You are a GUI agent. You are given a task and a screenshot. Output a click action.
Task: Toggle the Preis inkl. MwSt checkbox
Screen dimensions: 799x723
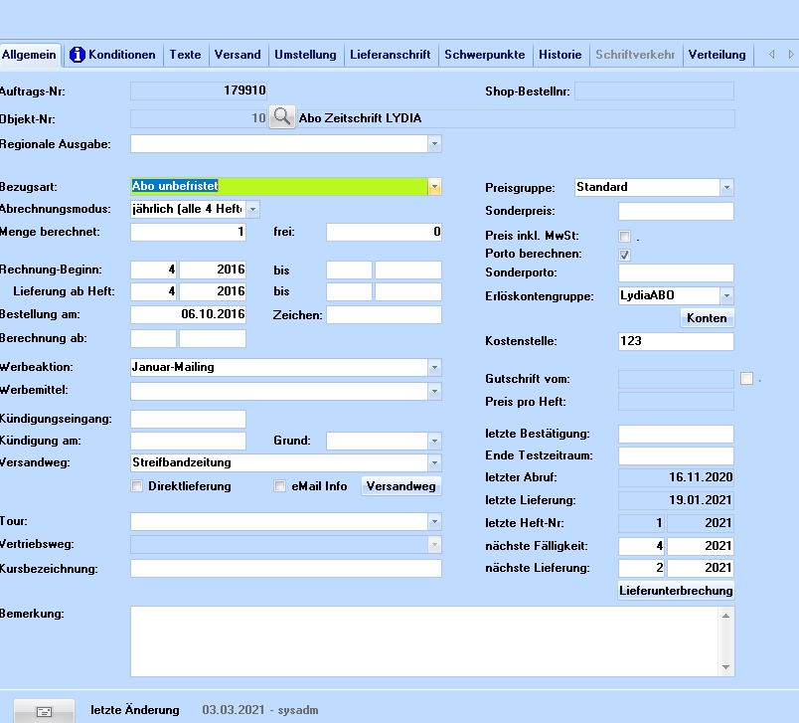click(624, 236)
